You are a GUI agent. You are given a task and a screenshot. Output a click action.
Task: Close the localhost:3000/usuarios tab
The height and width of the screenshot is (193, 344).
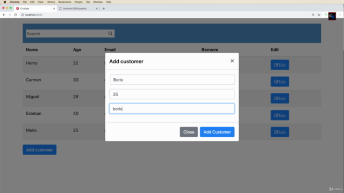click(97, 9)
